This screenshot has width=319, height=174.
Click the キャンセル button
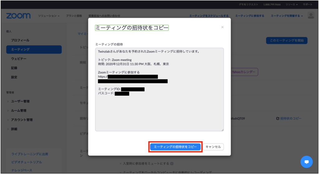tap(213, 147)
